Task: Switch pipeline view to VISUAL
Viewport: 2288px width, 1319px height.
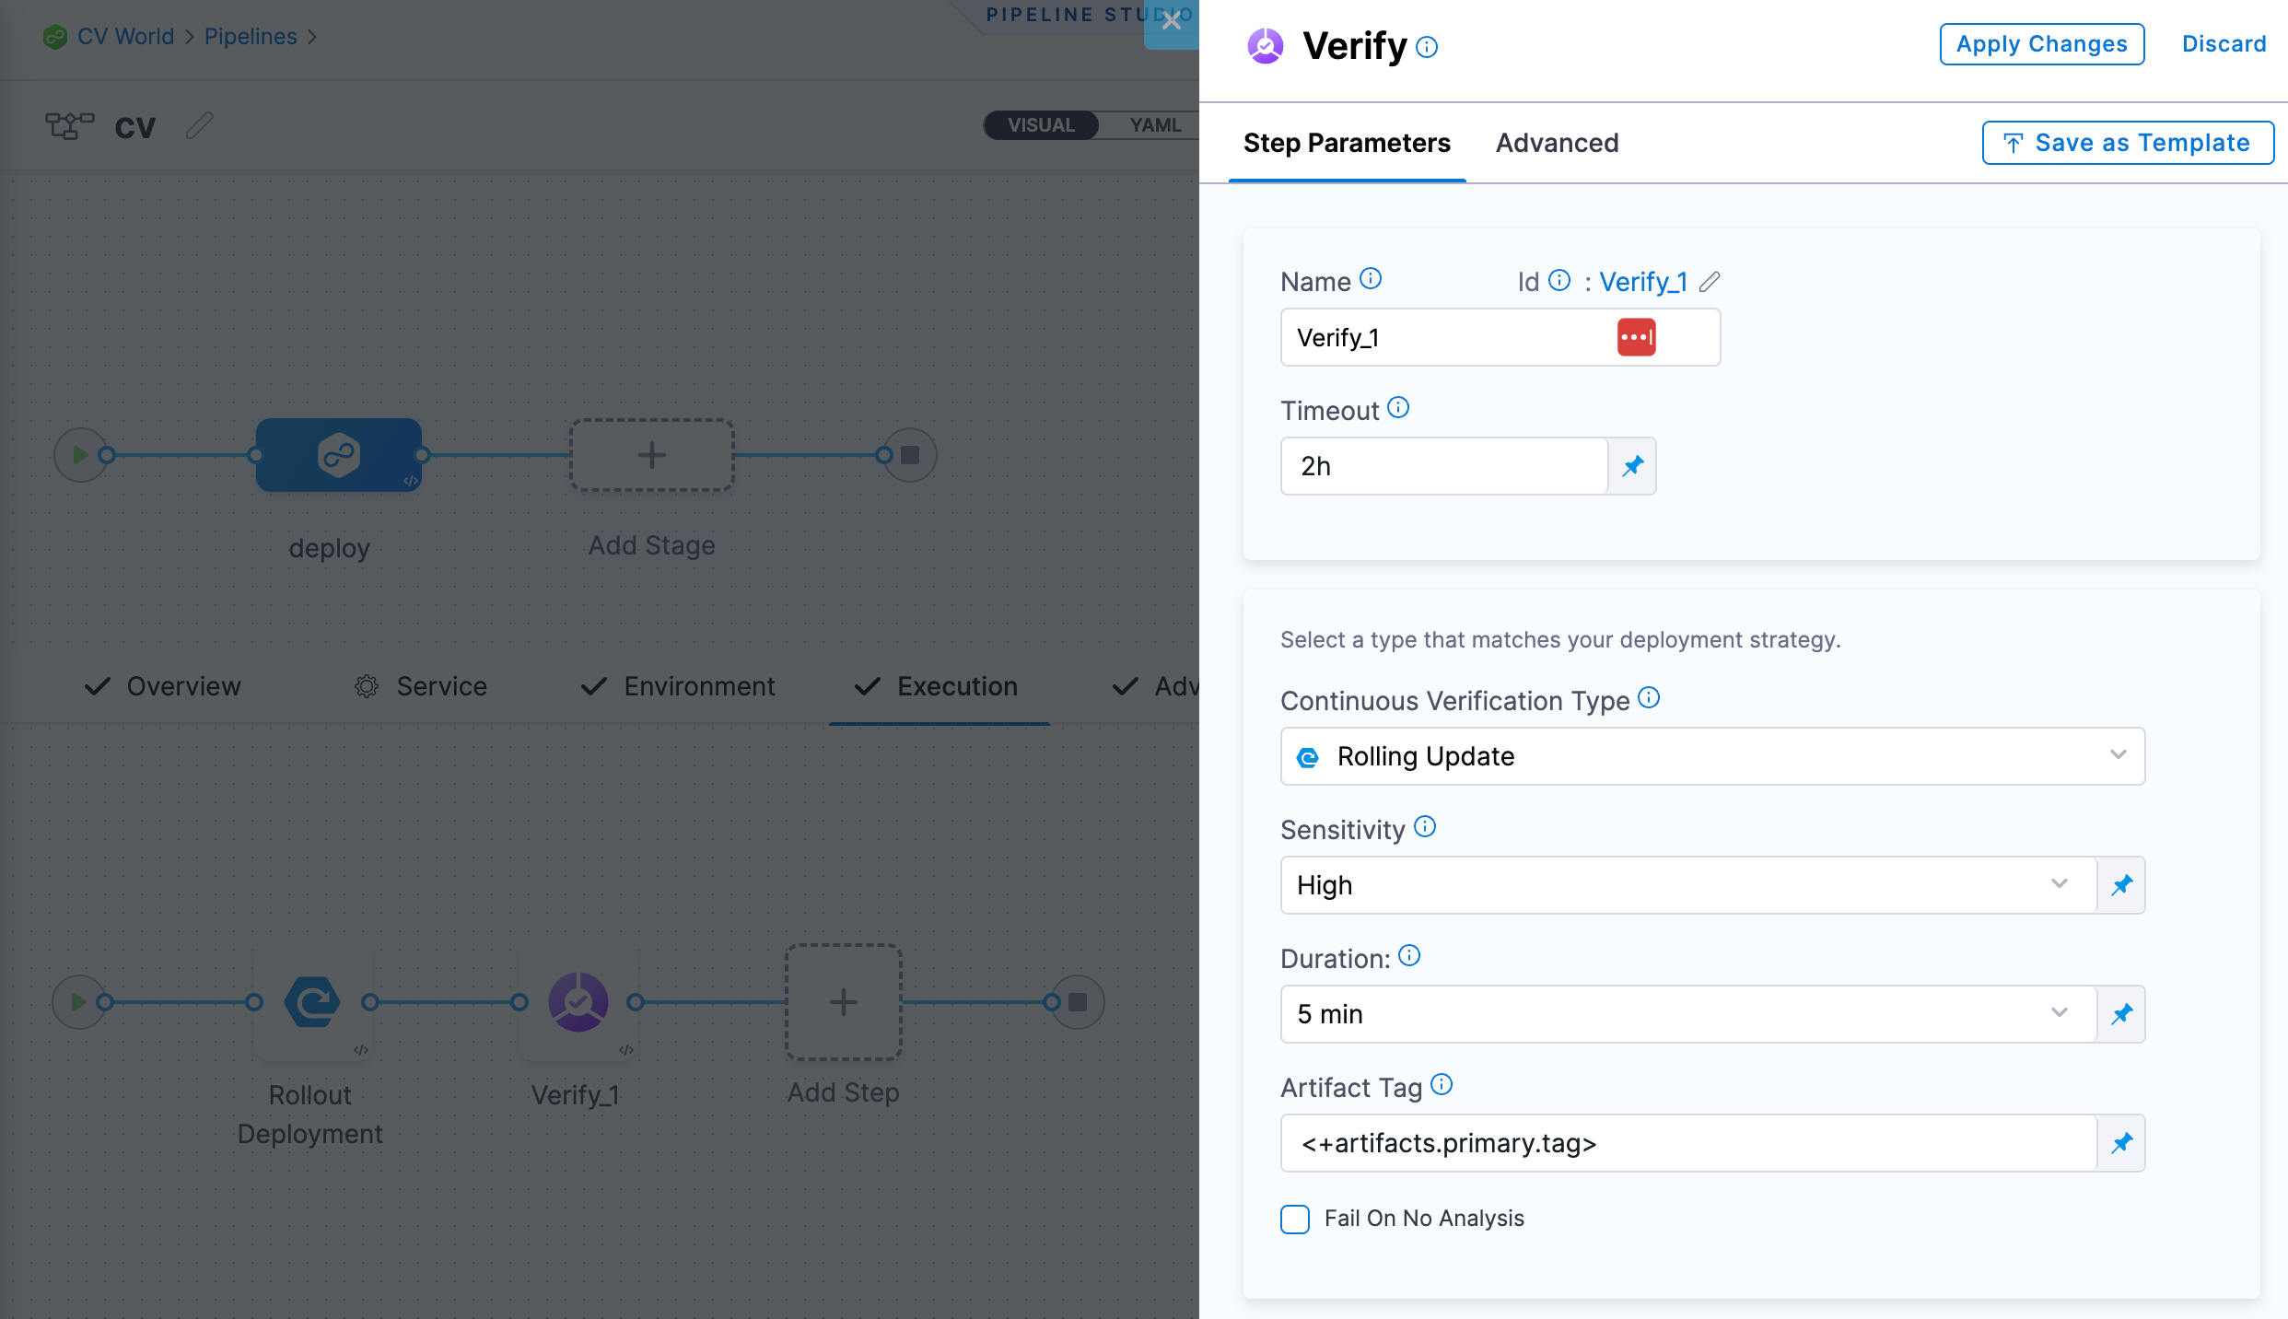Action: [x=1041, y=125]
